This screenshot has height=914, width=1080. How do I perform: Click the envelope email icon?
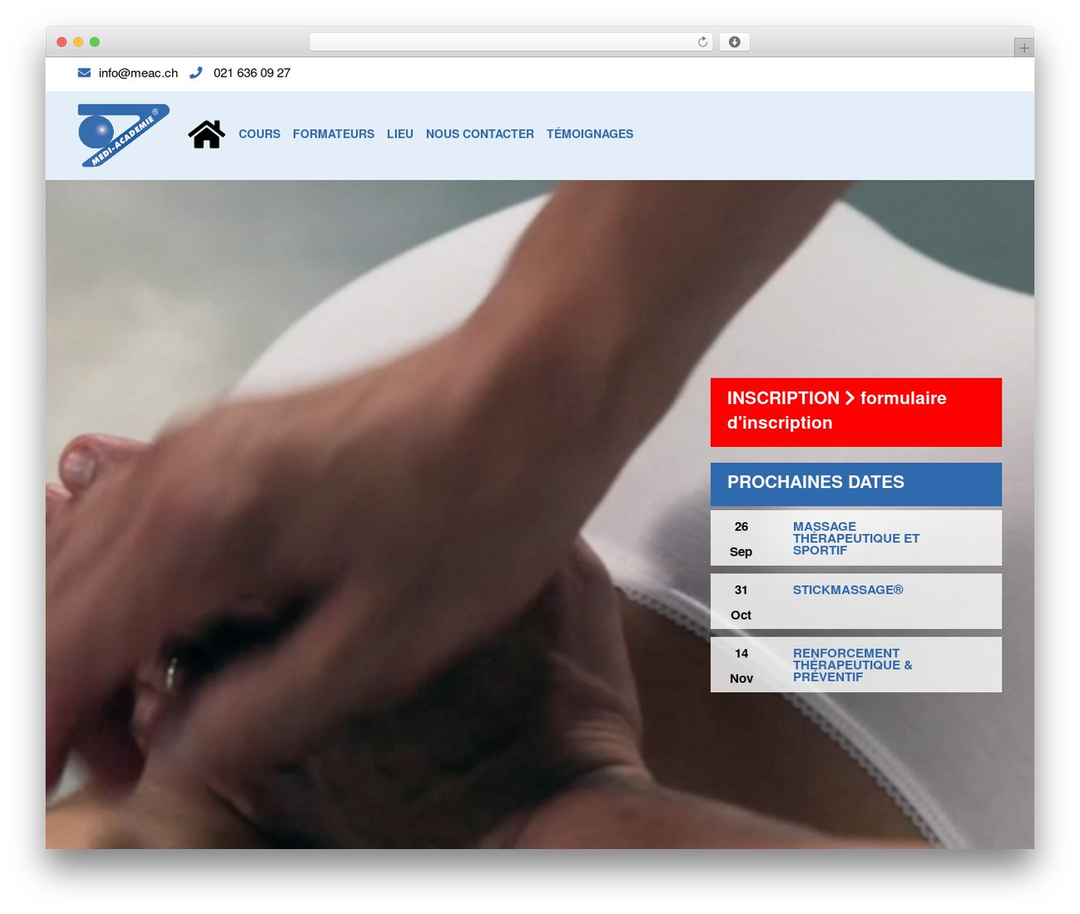click(84, 73)
